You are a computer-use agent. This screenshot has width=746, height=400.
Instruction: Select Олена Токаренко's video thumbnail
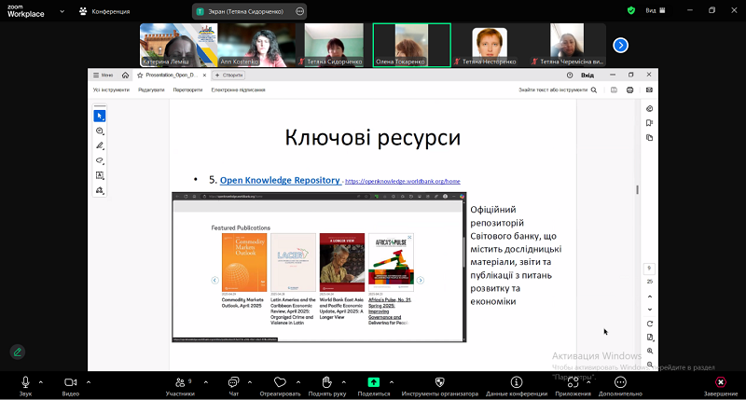(411, 45)
